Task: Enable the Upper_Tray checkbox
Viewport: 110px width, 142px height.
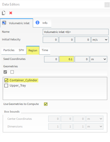Action: point(6,86)
